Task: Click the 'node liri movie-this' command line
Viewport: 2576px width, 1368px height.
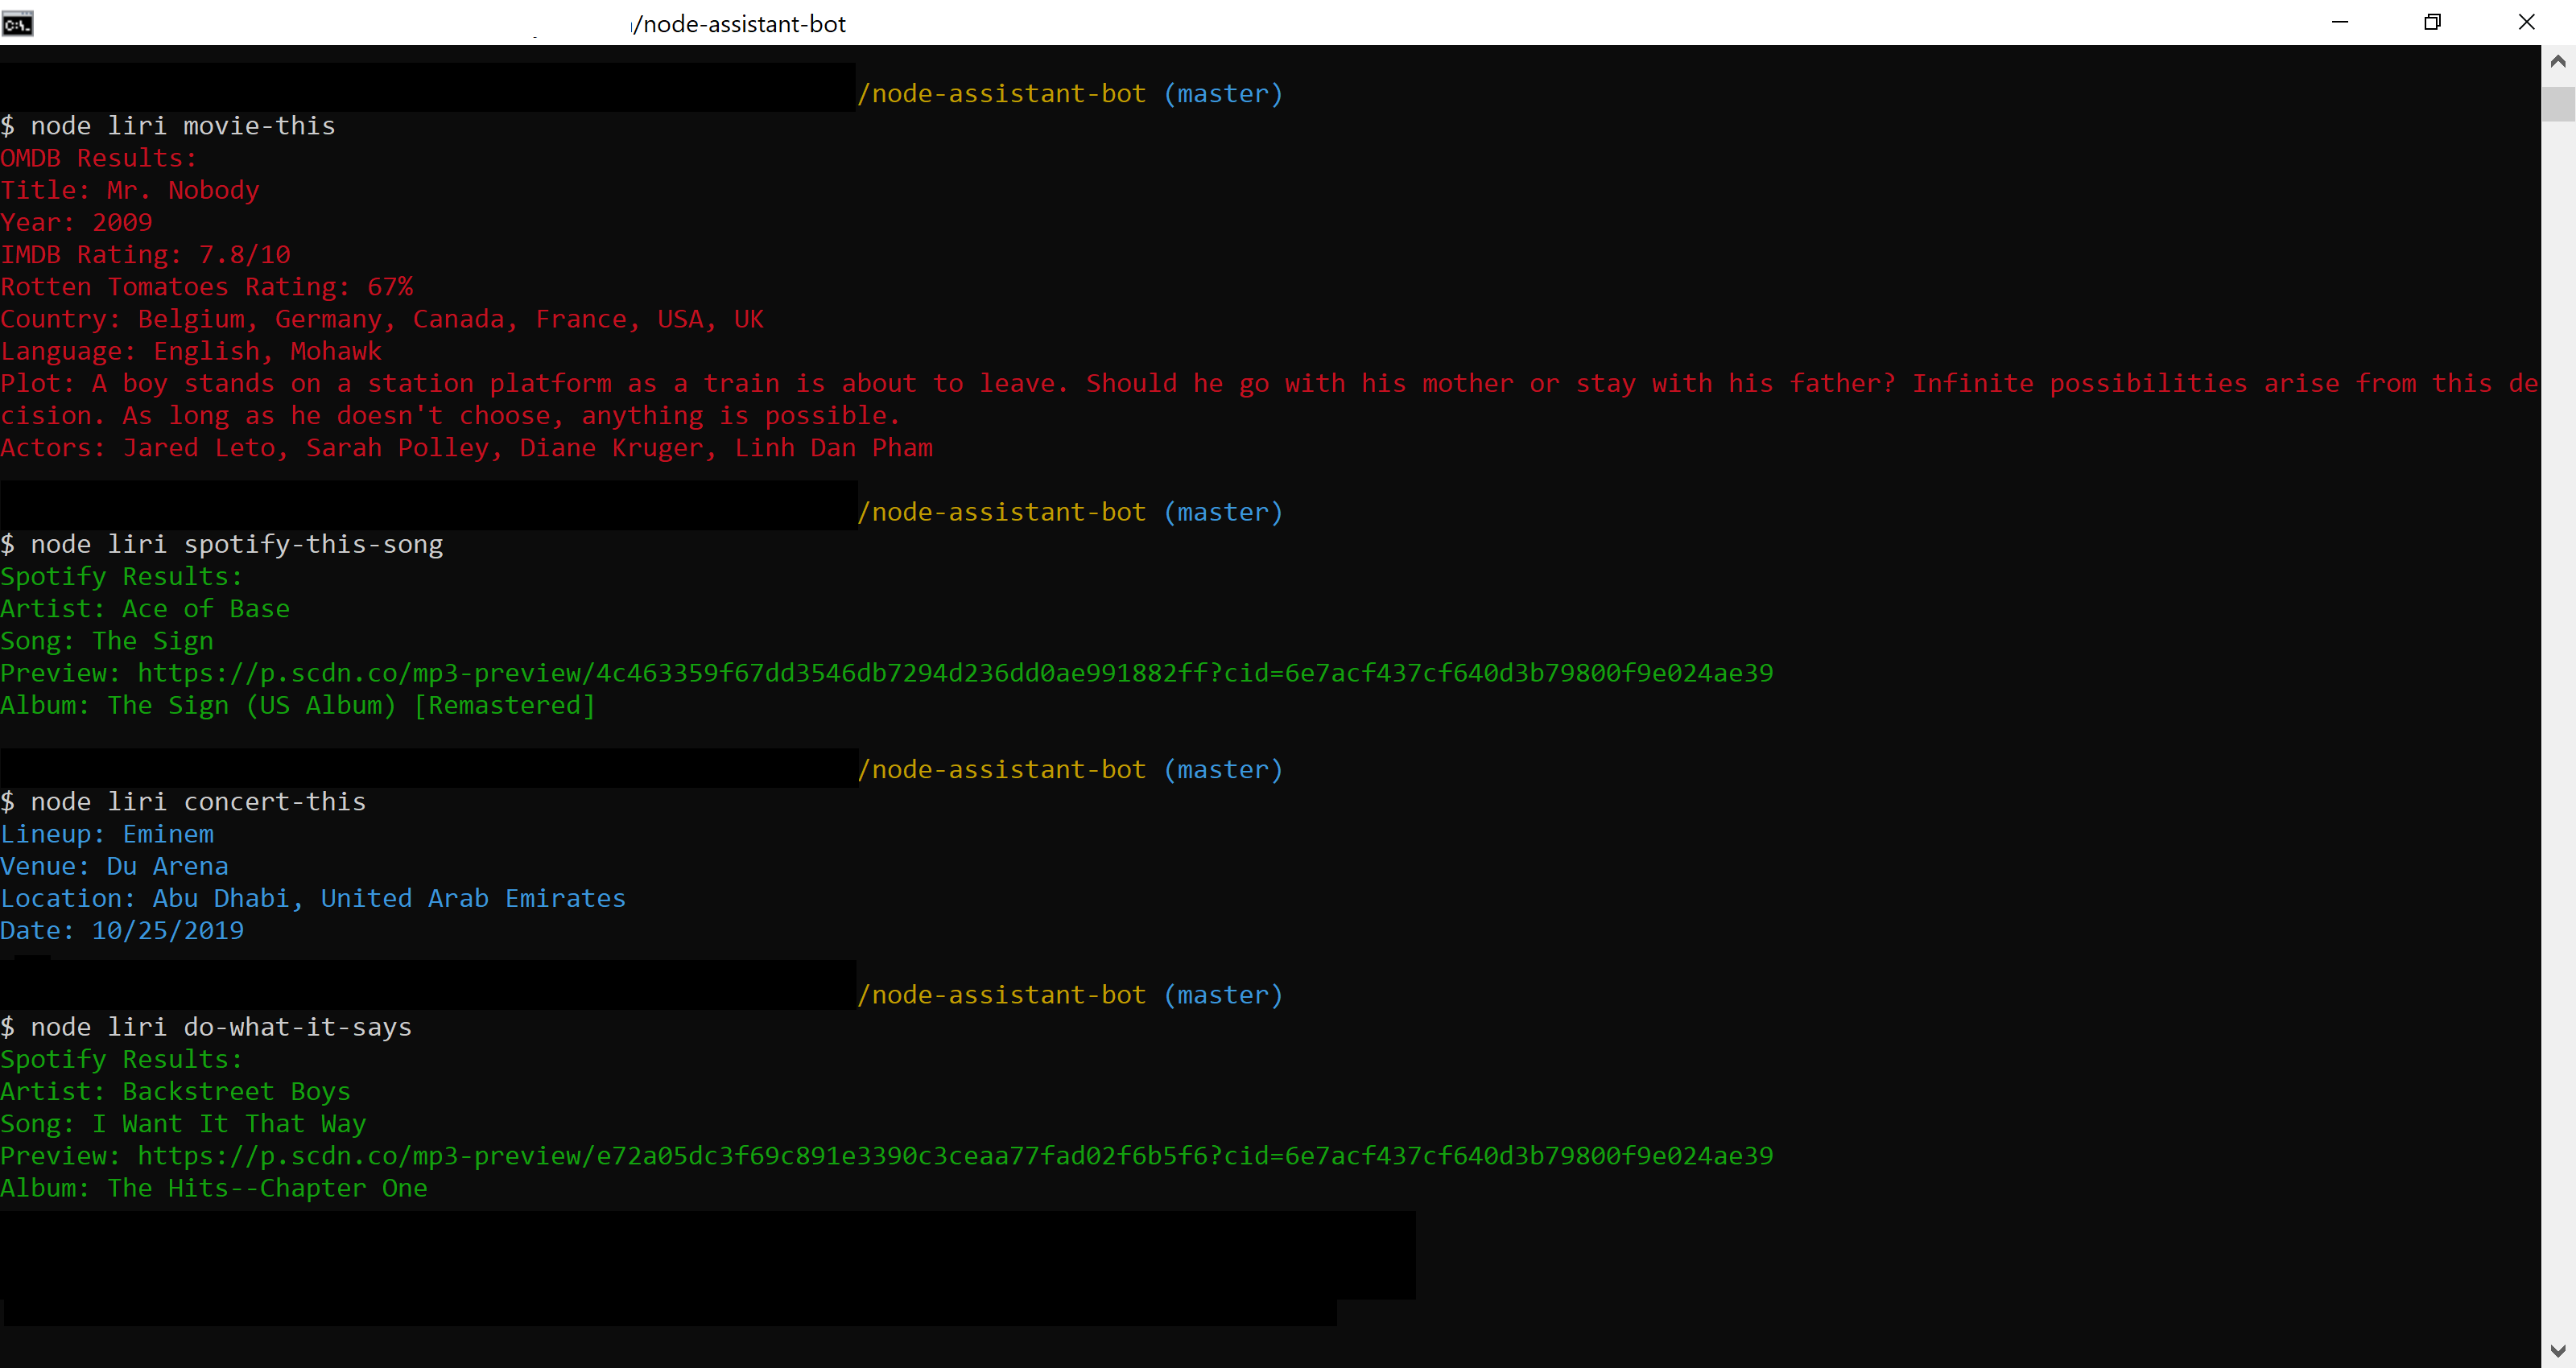Action: click(x=182, y=126)
